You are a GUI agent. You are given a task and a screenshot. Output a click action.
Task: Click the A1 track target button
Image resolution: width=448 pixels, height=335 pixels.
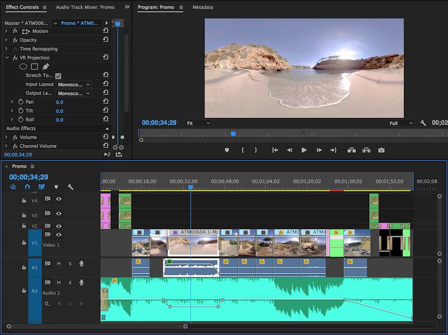[35, 268]
